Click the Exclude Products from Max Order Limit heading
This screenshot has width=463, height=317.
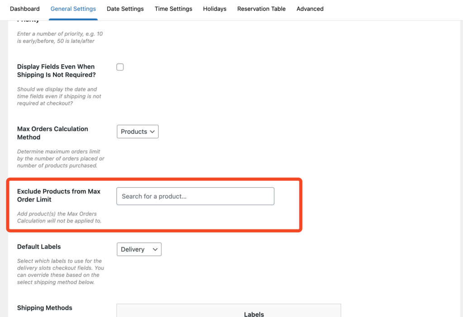coord(59,195)
